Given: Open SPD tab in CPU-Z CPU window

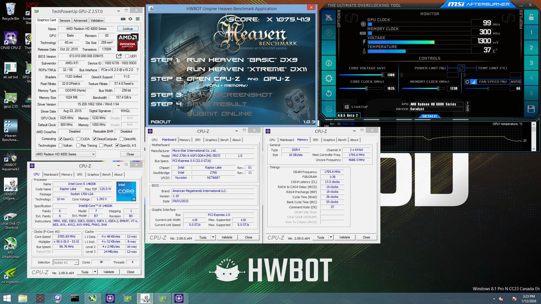Looking at the screenshot, I should 80,175.
